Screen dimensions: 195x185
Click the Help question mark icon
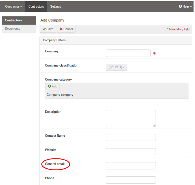180,7
